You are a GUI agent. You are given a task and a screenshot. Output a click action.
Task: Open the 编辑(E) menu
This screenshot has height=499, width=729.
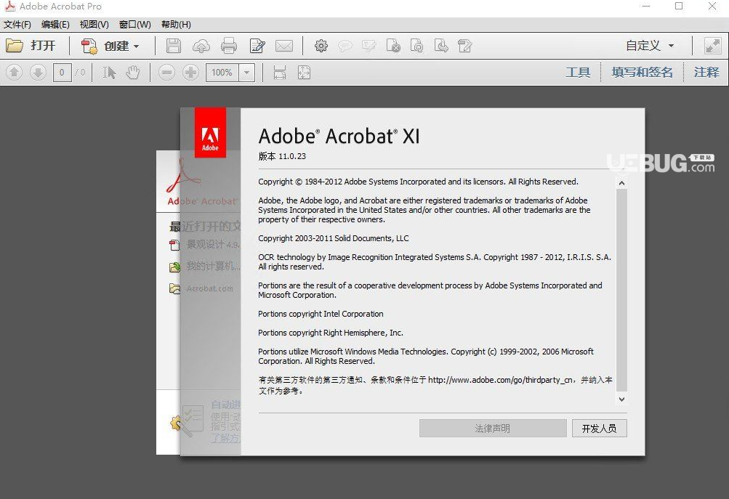[55, 25]
